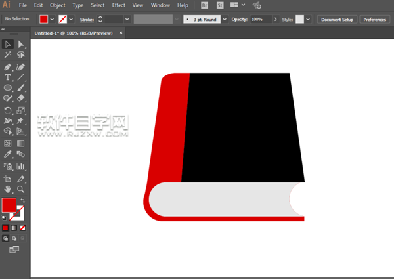Click the large red fill swatch
The image size is (394, 279).
[x=9, y=205]
